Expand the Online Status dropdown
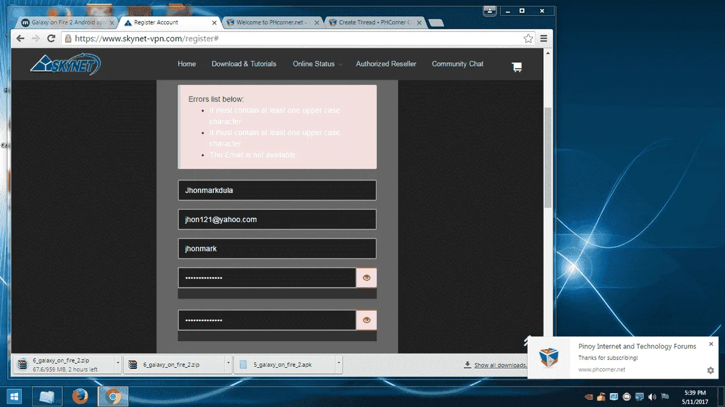 [317, 64]
